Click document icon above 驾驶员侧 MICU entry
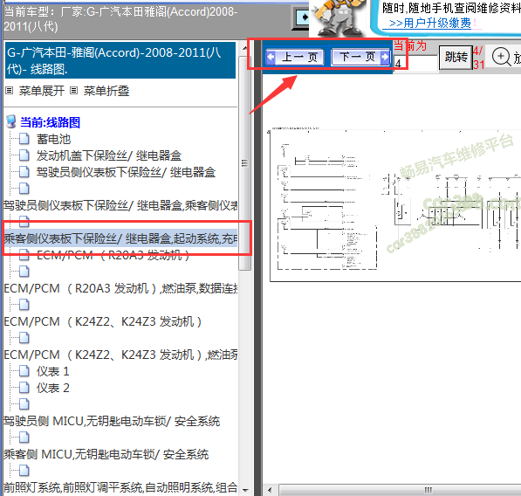 [24, 404]
